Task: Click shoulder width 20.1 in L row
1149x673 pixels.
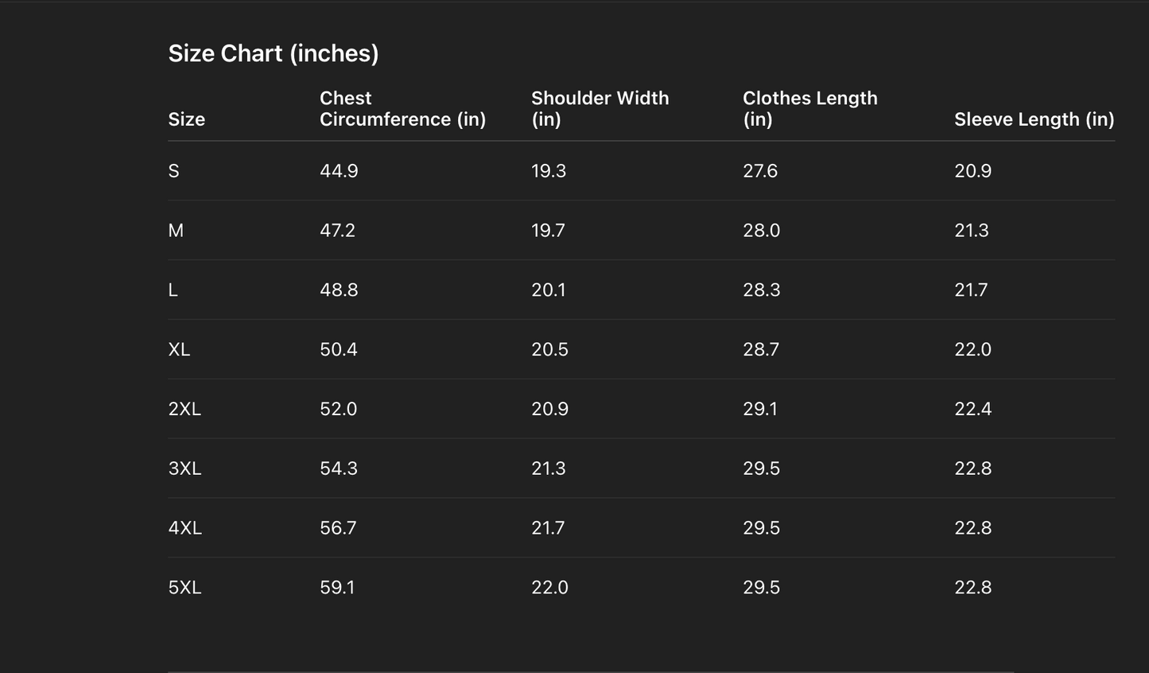Action: (x=549, y=290)
